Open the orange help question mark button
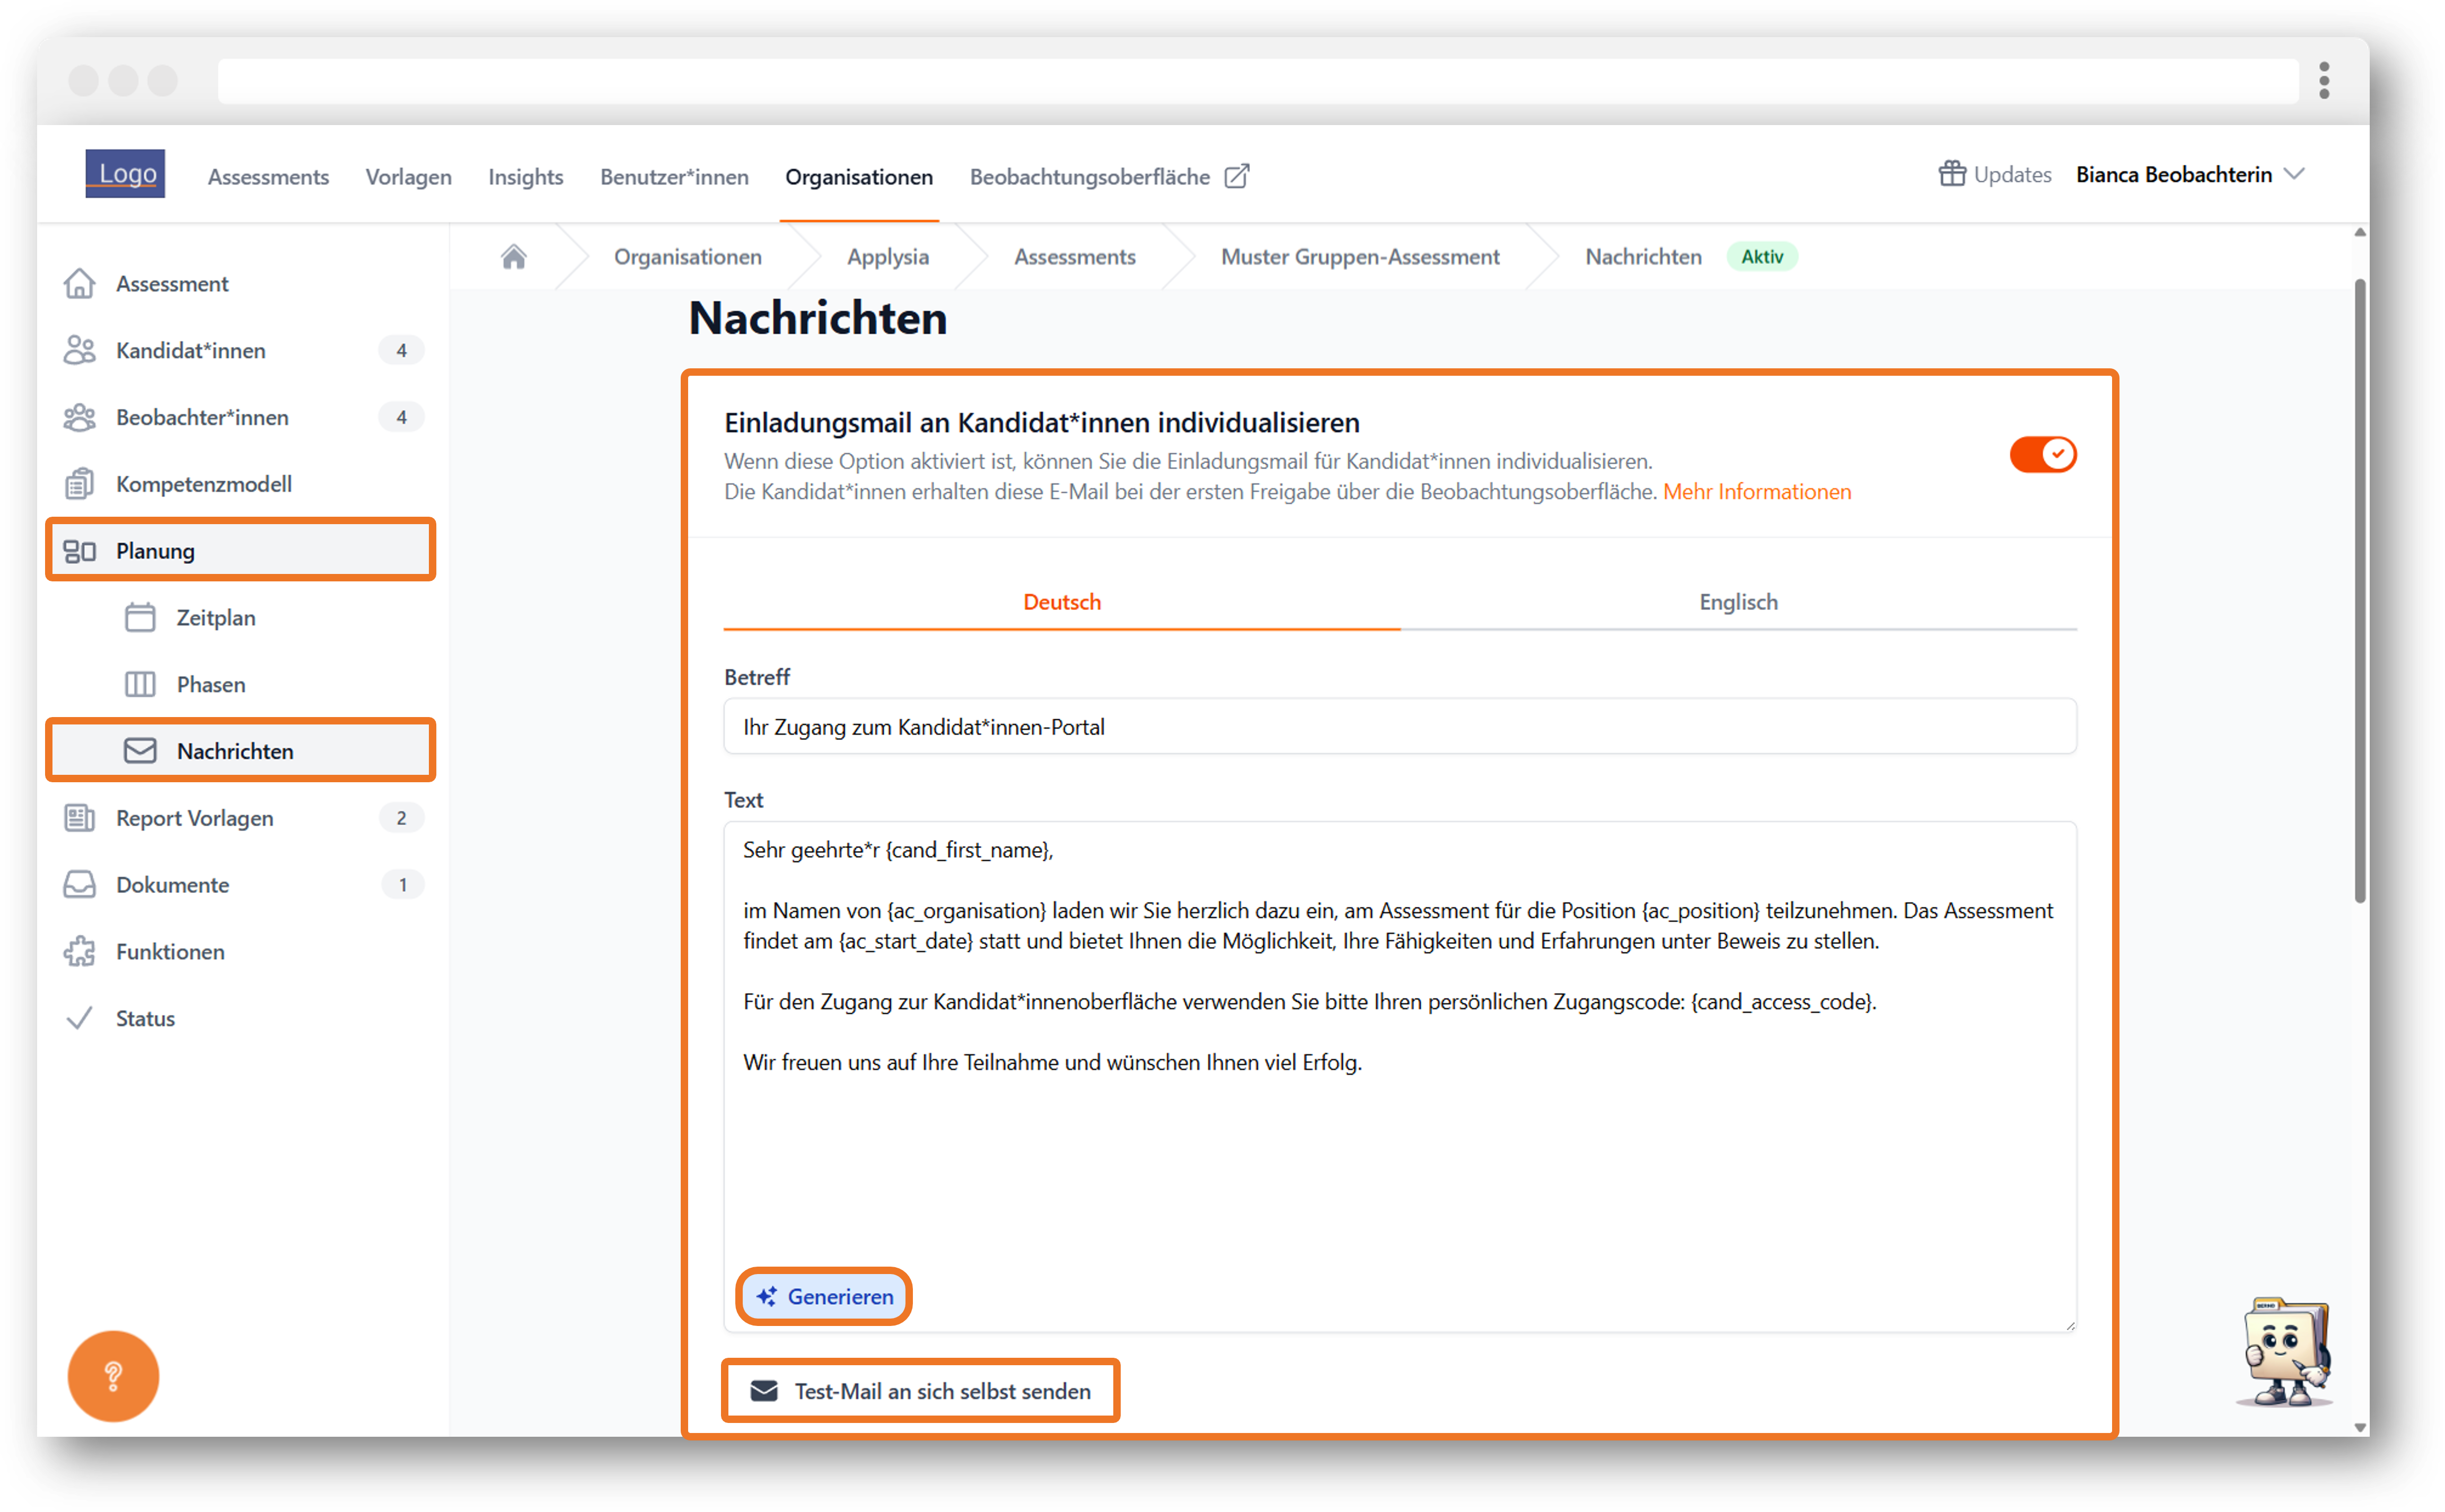Image resolution: width=2445 pixels, height=1512 pixels. 113,1376
